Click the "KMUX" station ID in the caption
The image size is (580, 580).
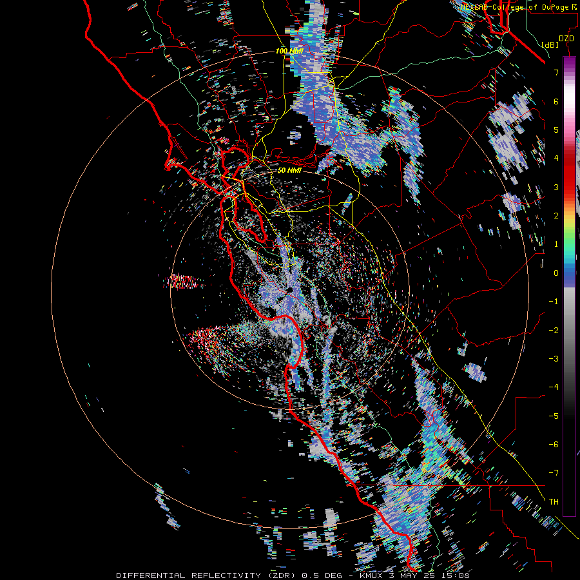point(371,575)
